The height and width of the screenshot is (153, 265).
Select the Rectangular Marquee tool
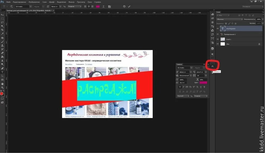[x=2, y=19]
